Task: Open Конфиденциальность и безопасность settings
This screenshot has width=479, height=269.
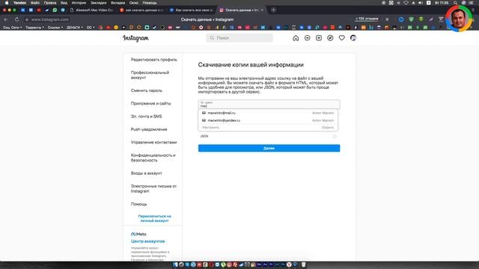Action: click(x=153, y=158)
